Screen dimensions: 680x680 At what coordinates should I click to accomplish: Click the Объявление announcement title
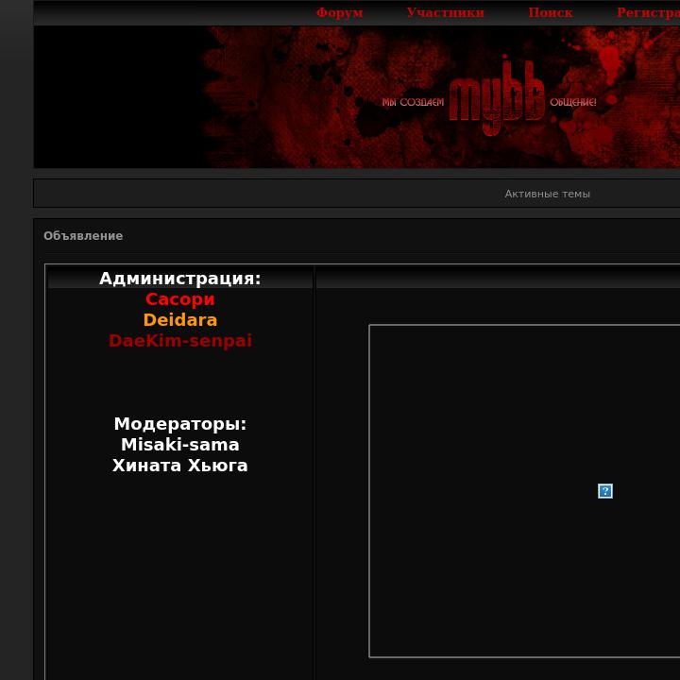[83, 236]
